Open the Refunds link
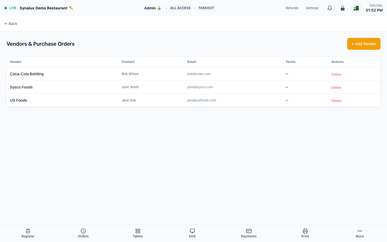 click(x=292, y=8)
